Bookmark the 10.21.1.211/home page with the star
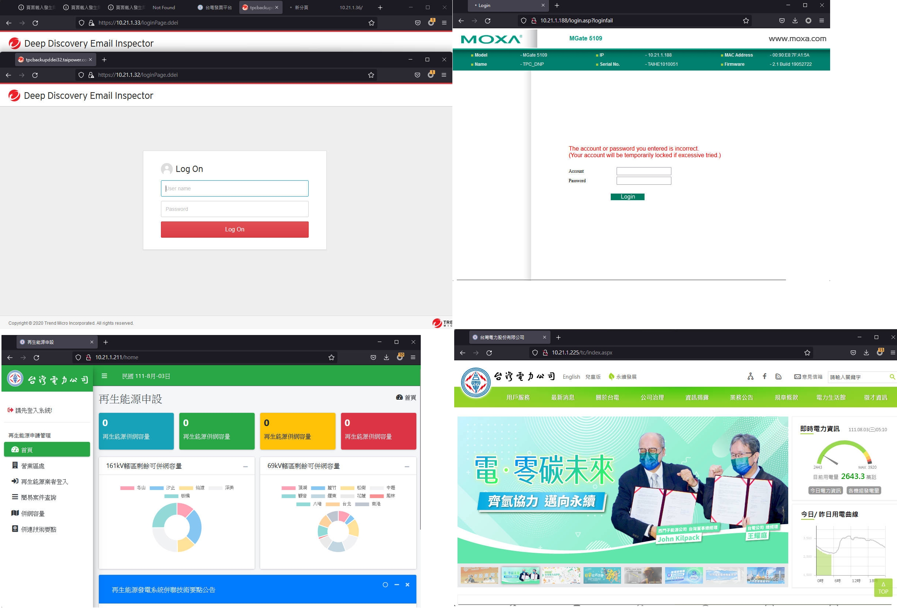The image size is (897, 609). click(x=331, y=358)
